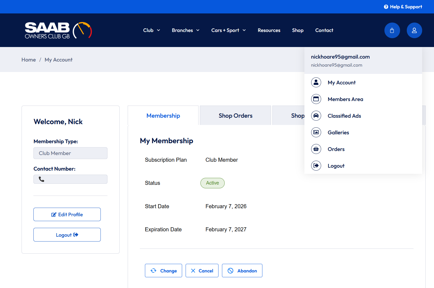Click the Members Area window icon
Image resolution: width=434 pixels, height=288 pixels.
[316, 99]
